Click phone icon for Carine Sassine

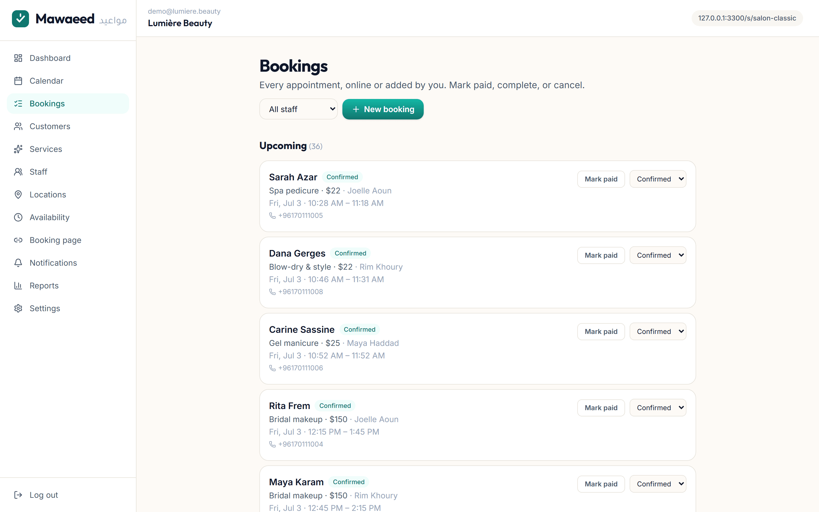272,368
